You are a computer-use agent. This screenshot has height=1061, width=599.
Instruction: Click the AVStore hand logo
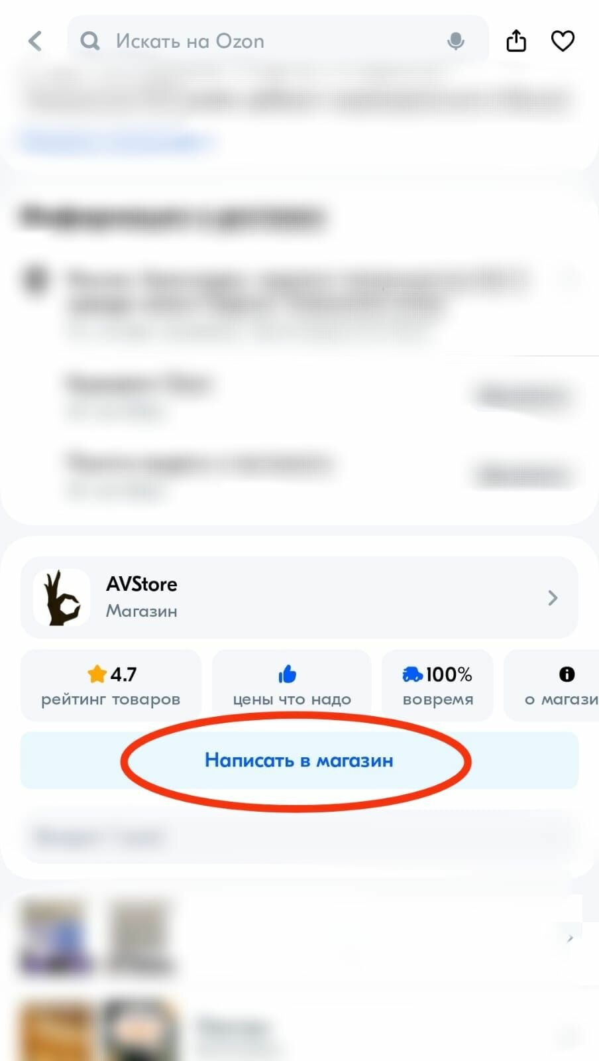point(62,597)
